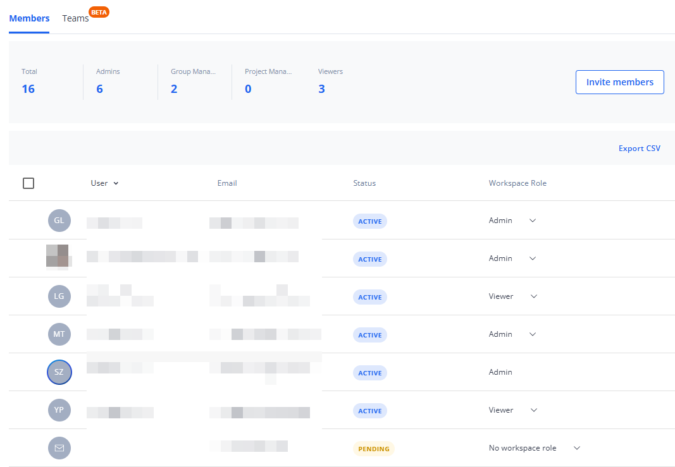
Task: Click the pending invite envelope icon
Action: [59, 448]
